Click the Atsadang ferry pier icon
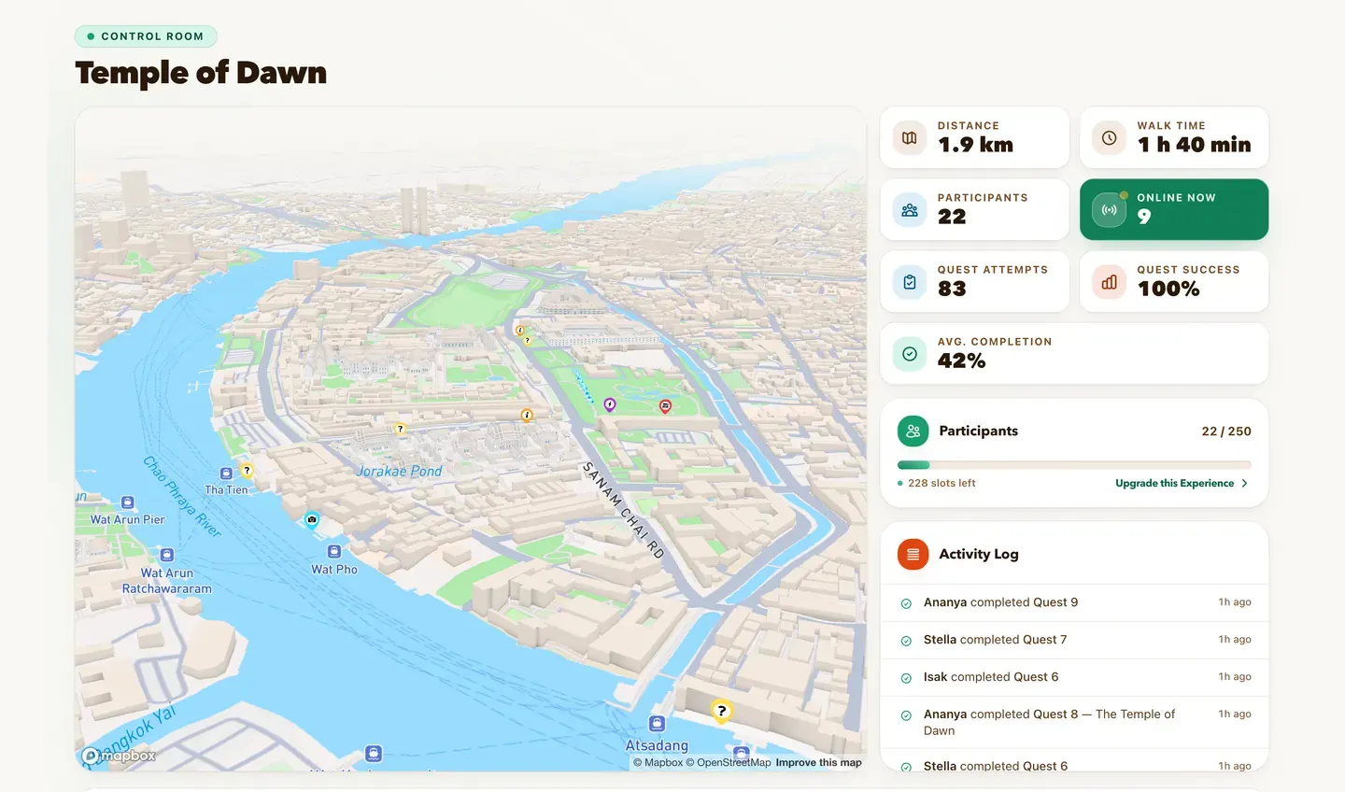1345x792 pixels. (x=658, y=724)
